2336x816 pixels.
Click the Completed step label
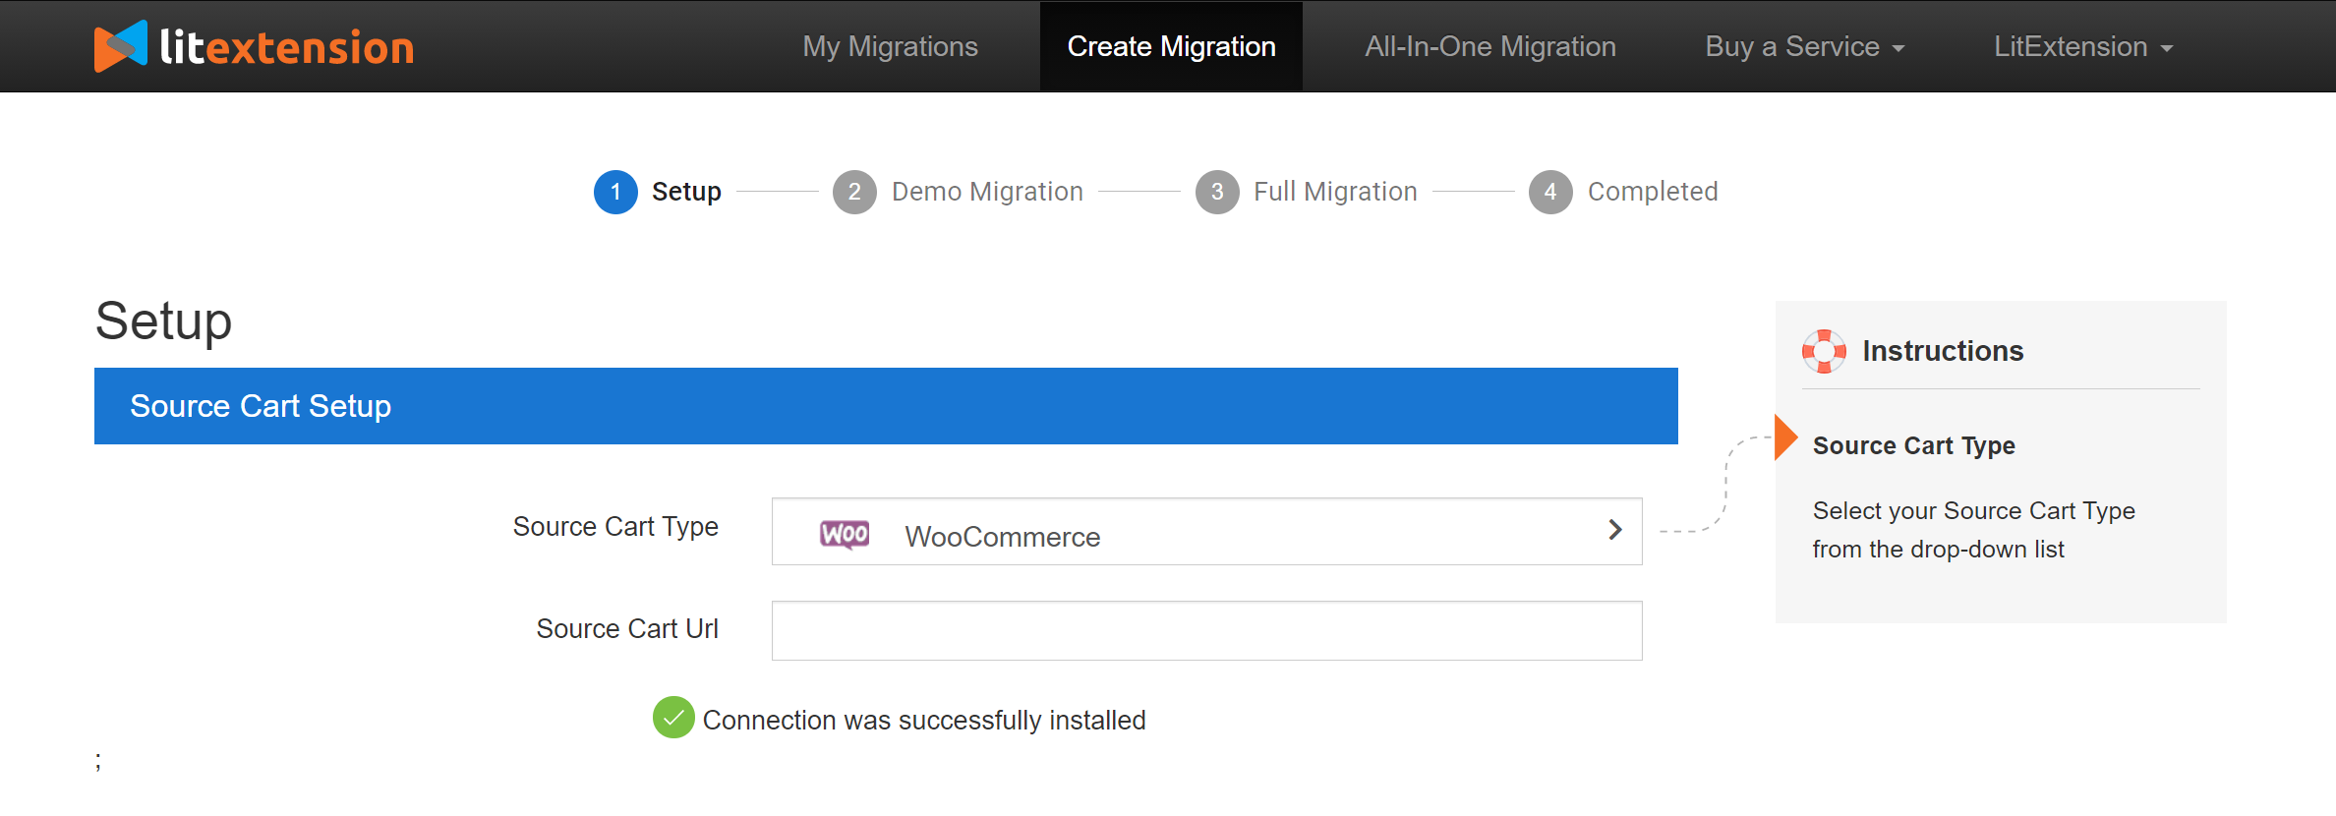point(1653,192)
